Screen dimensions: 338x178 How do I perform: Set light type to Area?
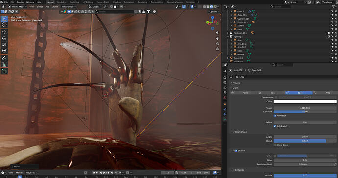[x=325, y=93]
